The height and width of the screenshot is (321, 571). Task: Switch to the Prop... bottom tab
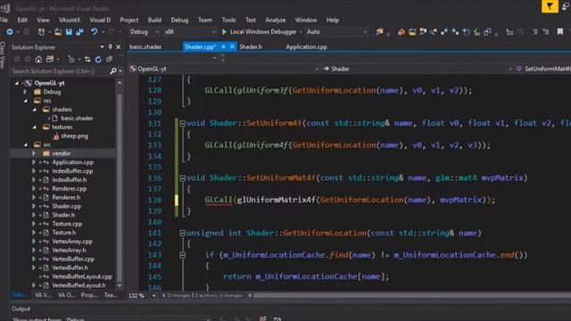89,295
